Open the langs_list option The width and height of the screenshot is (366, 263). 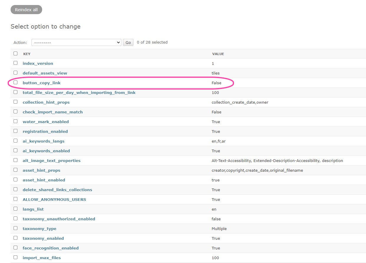point(33,209)
